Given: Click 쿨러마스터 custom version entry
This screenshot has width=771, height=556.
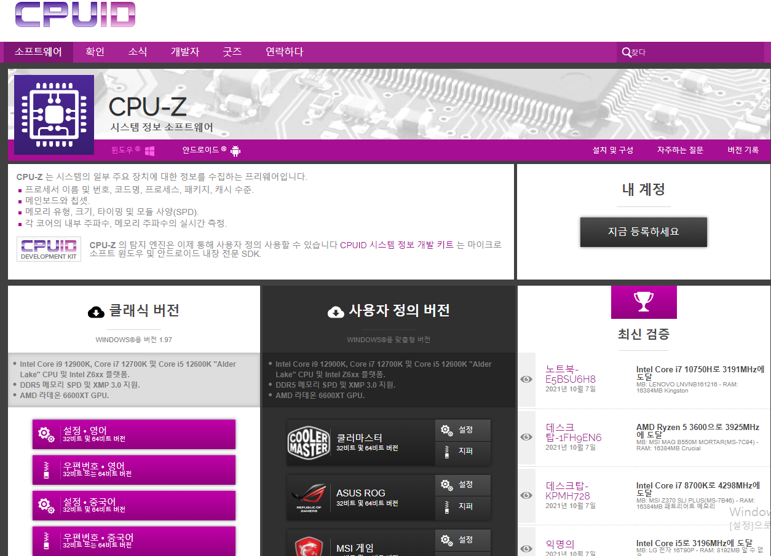Looking at the screenshot, I should [360, 442].
